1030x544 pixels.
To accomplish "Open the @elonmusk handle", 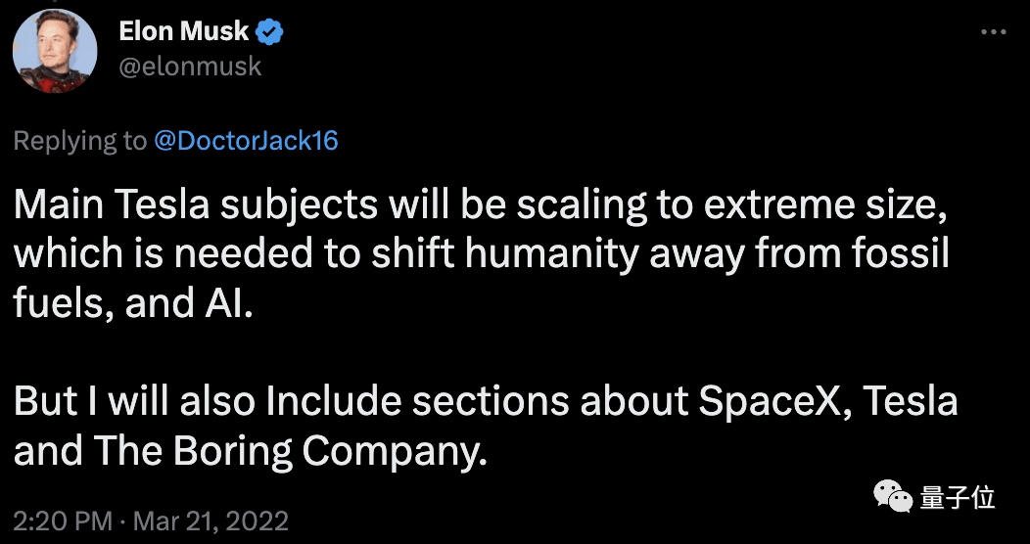I will click(190, 67).
